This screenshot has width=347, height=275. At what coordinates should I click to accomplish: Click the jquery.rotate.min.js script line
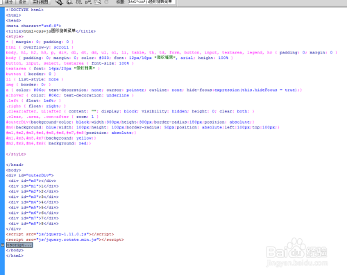pyautogui.click(x=65, y=240)
